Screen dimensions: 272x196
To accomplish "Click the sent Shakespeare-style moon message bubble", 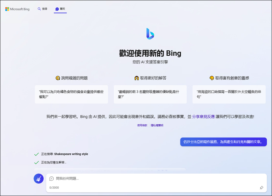I will point(223,142).
